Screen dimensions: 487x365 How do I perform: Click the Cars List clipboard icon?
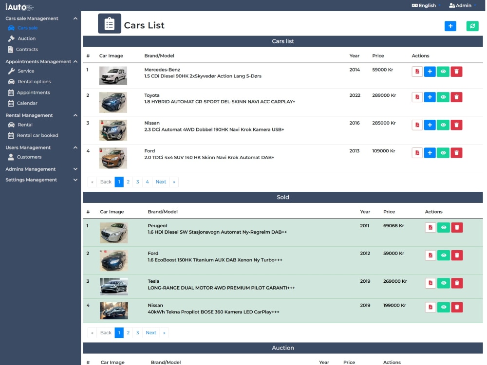[109, 23]
